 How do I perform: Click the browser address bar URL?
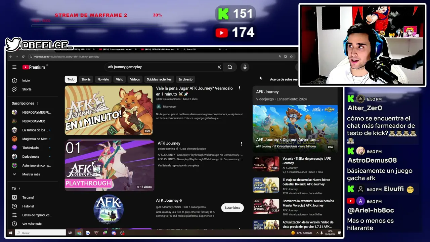click(67, 57)
